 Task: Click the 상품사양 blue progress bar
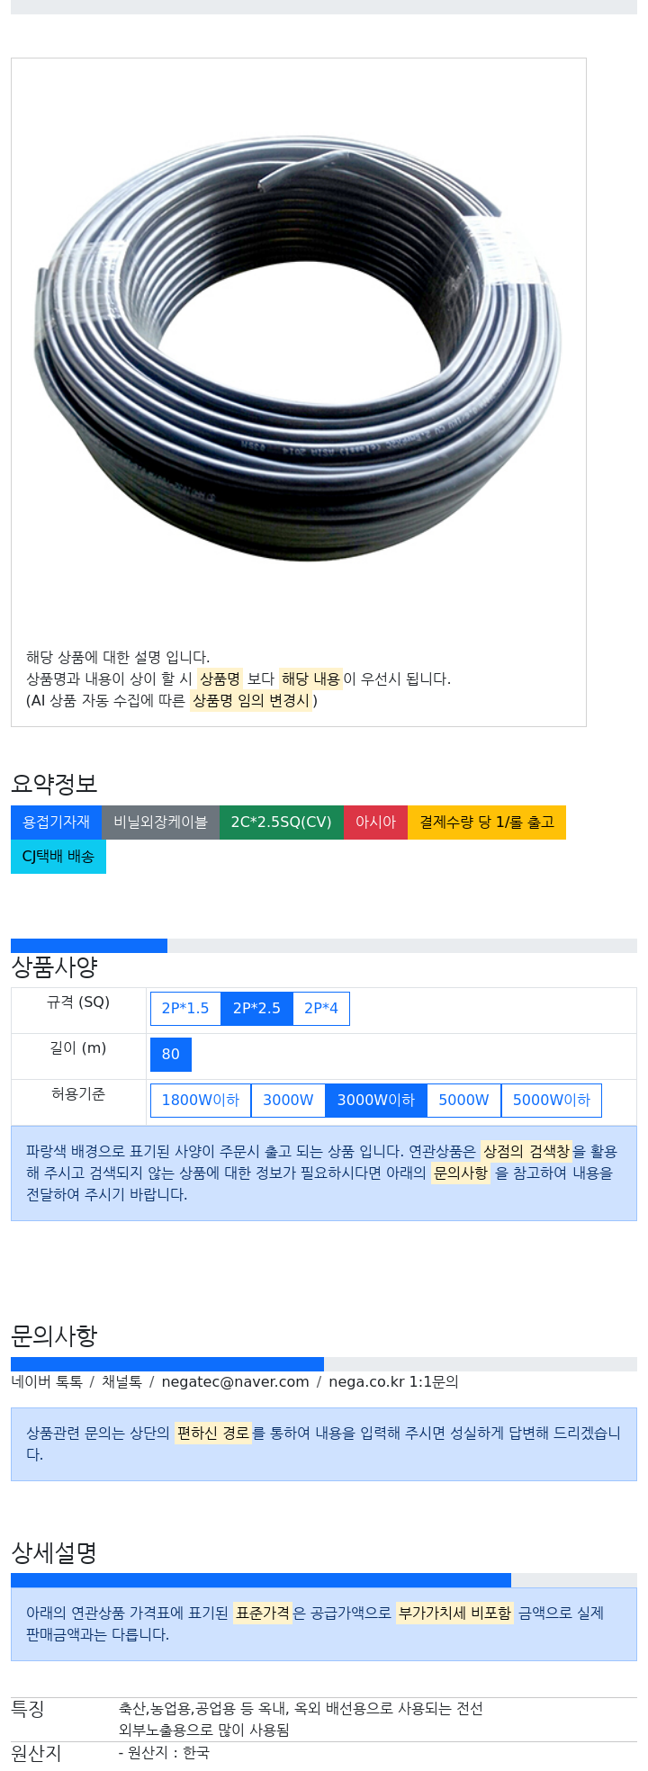(x=89, y=946)
